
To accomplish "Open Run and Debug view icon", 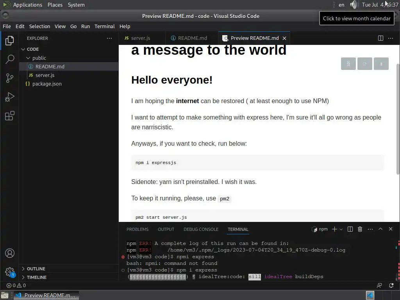I will click(x=9, y=97).
